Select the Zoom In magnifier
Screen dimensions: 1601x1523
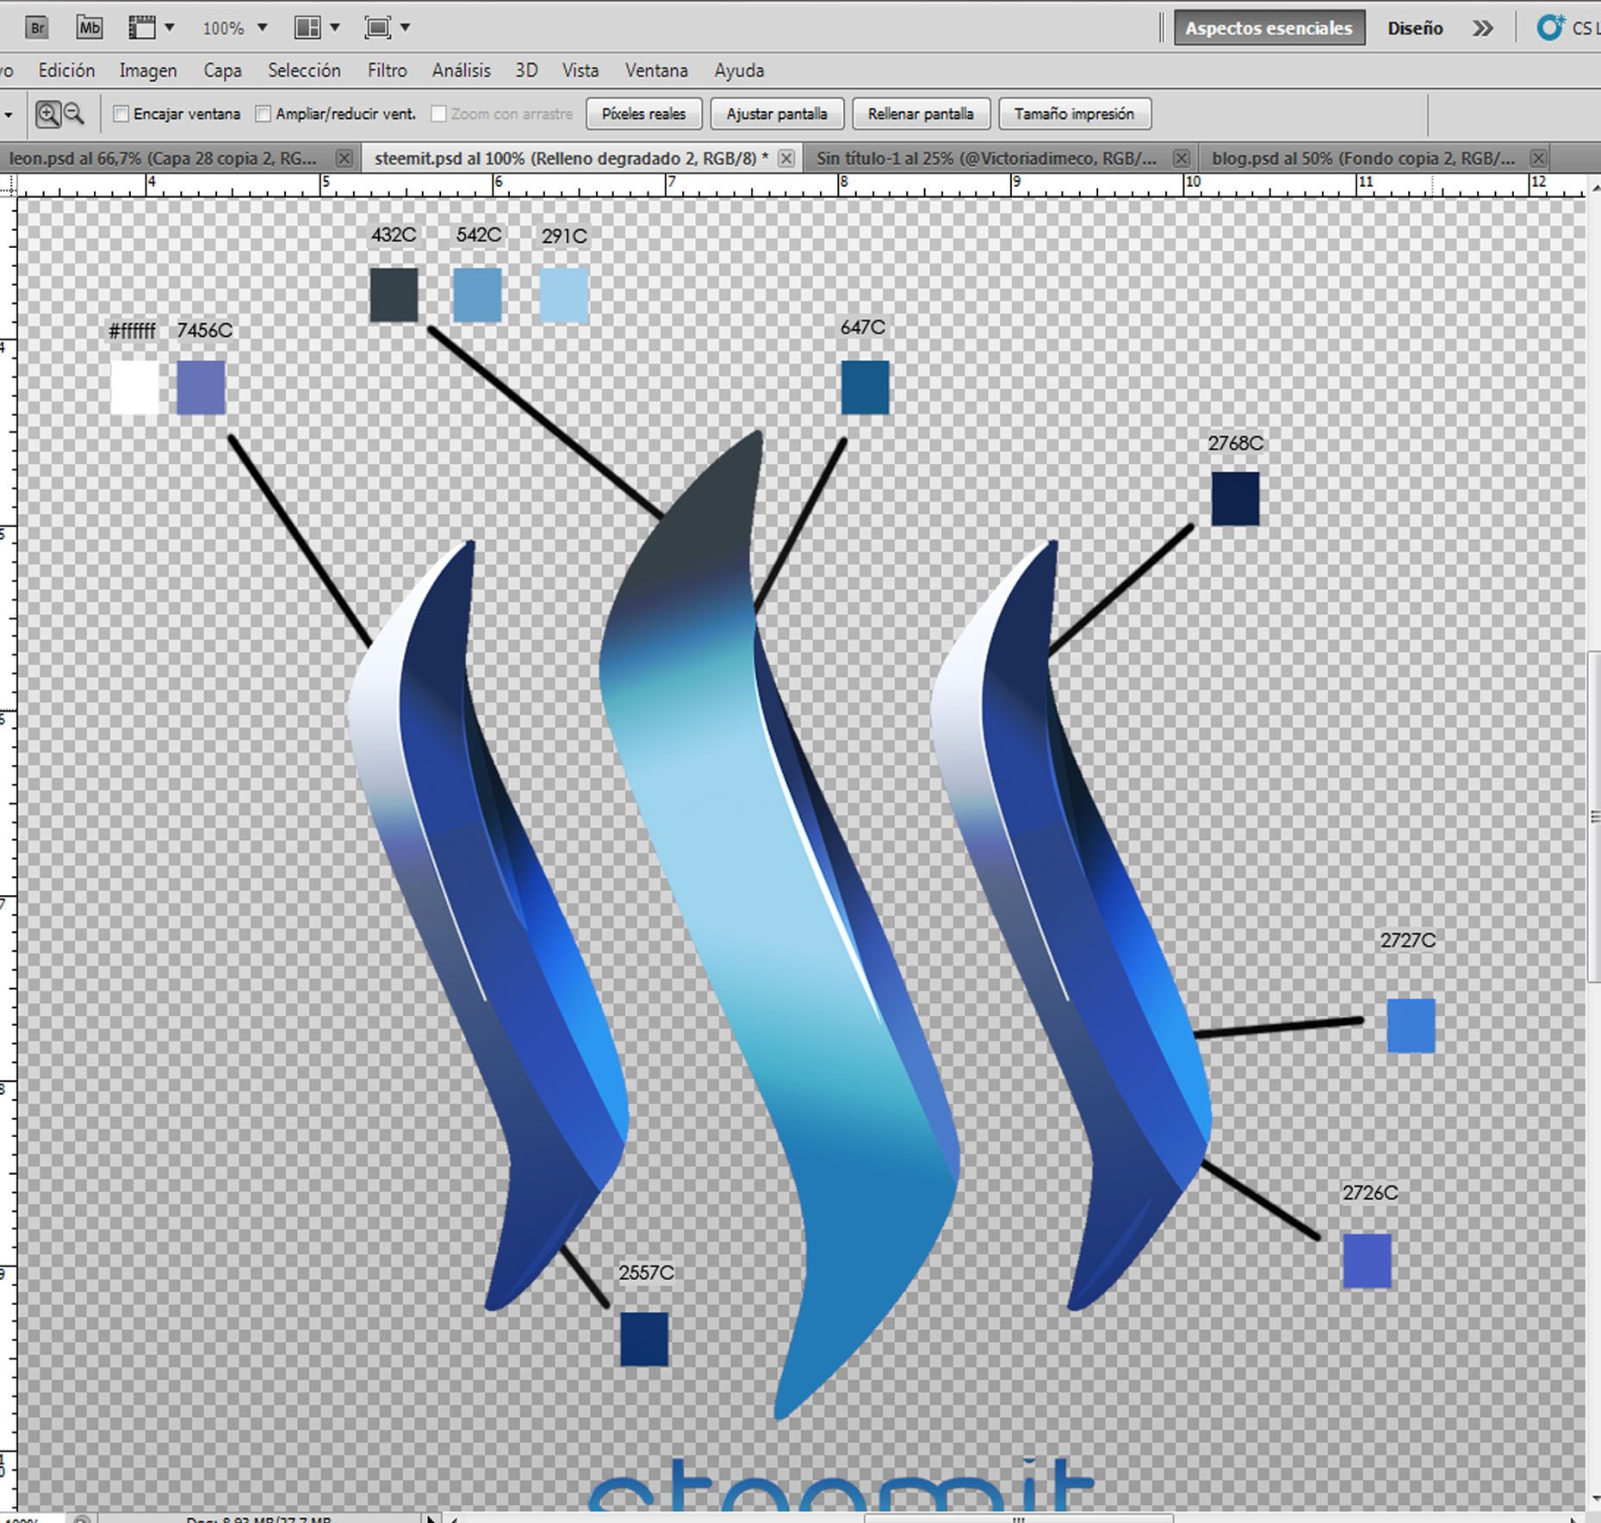48,114
